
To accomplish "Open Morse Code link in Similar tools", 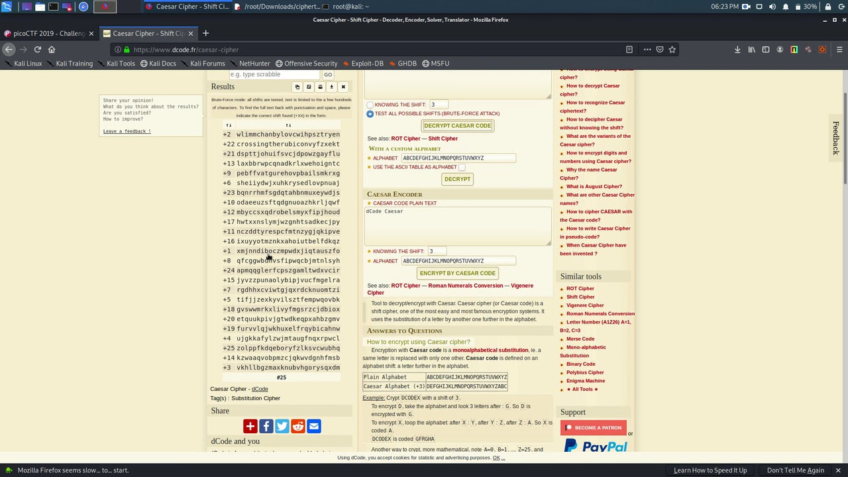I will (x=580, y=339).
